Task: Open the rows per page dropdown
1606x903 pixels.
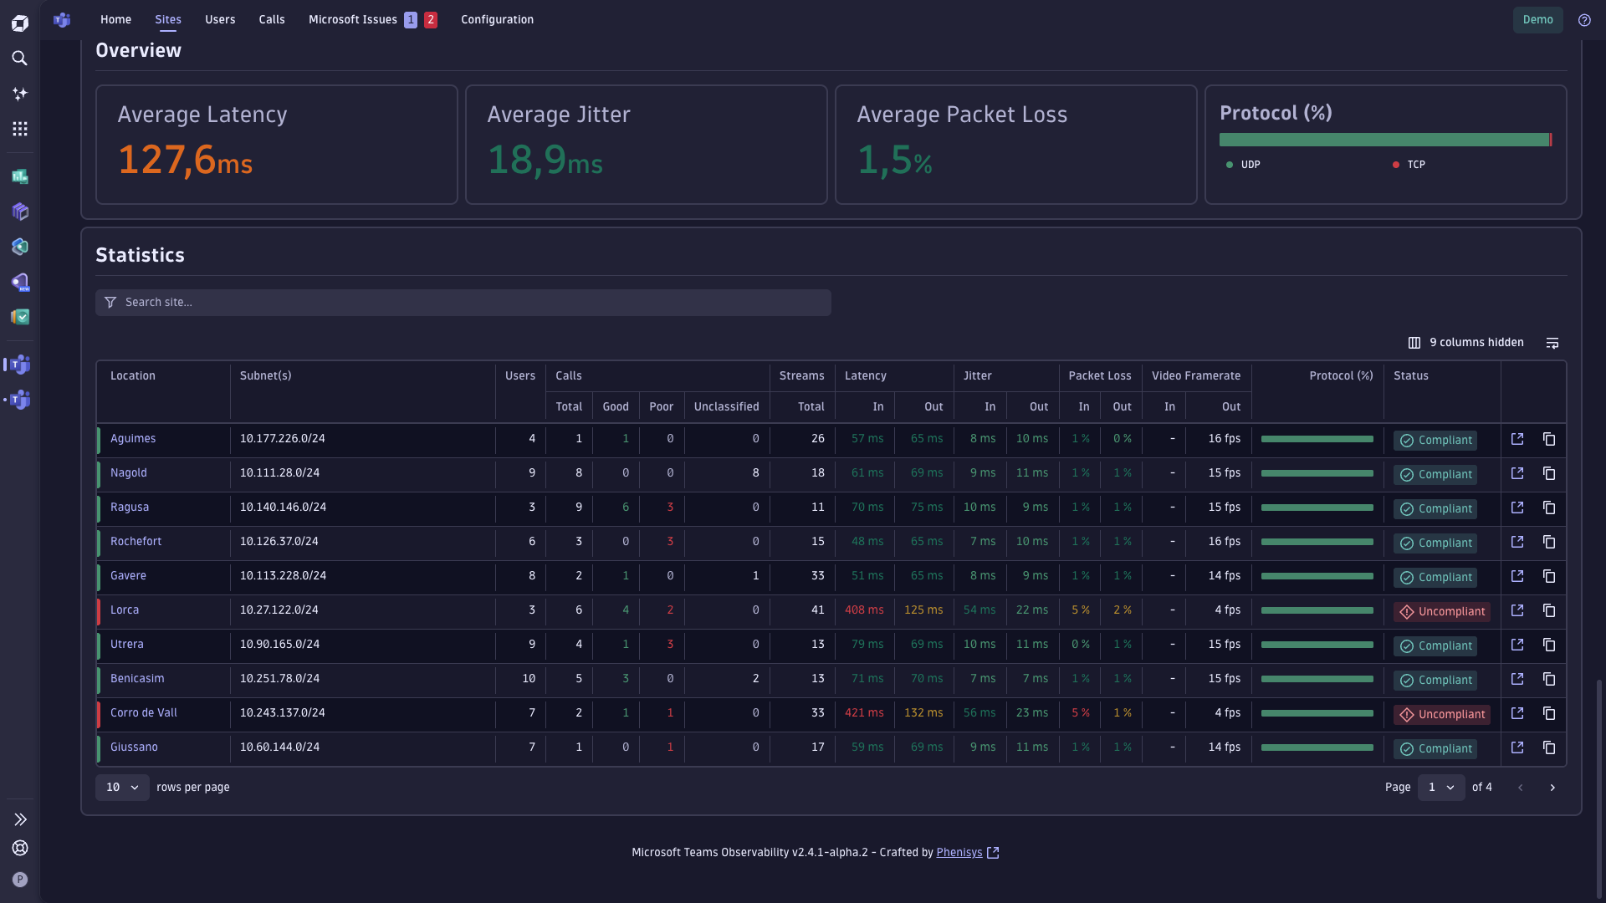Action: point(122,787)
